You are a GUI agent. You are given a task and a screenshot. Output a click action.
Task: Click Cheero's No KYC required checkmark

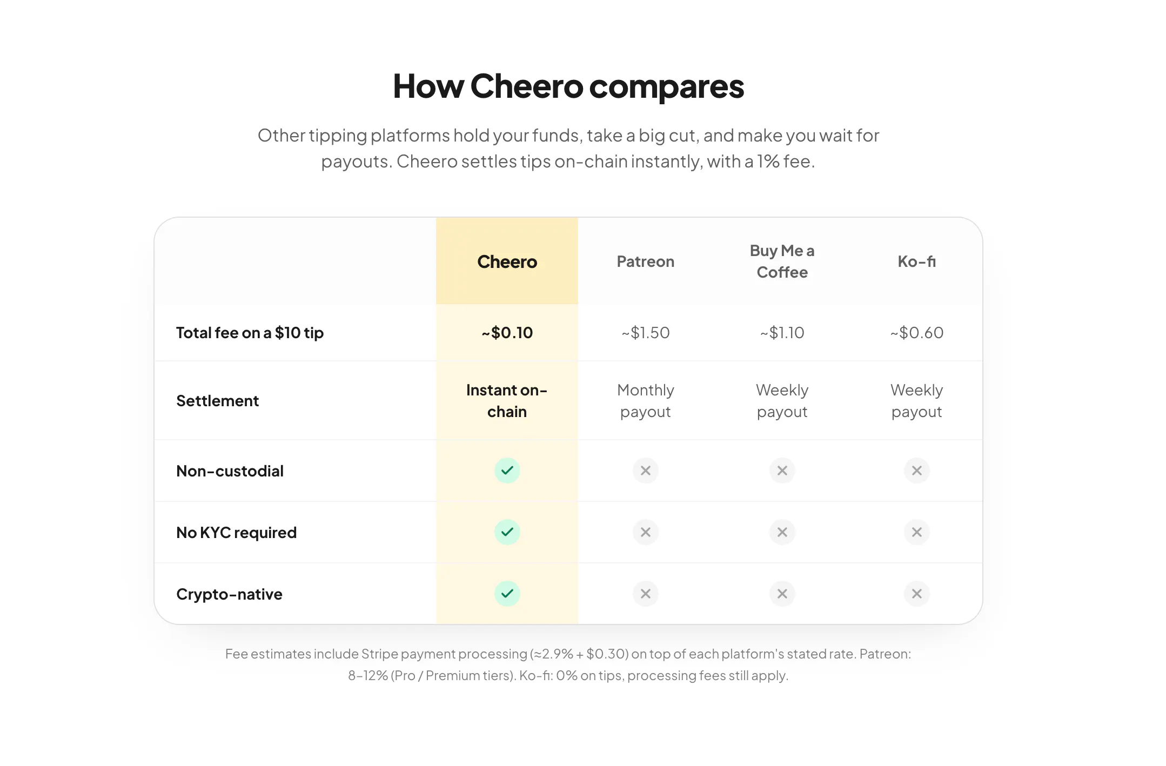pyautogui.click(x=507, y=532)
